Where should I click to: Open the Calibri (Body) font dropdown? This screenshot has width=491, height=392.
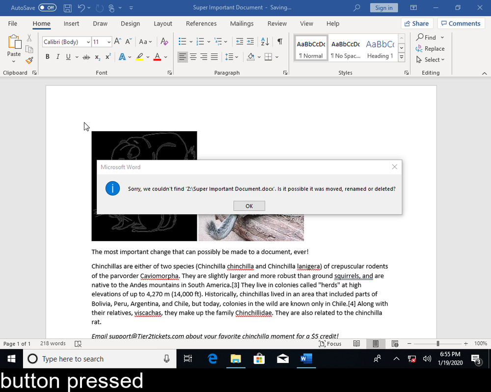pyautogui.click(x=88, y=42)
